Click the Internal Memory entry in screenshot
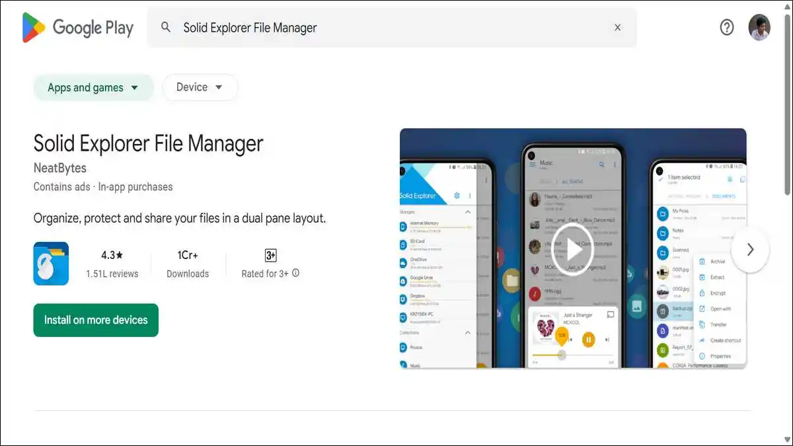 click(x=436, y=226)
